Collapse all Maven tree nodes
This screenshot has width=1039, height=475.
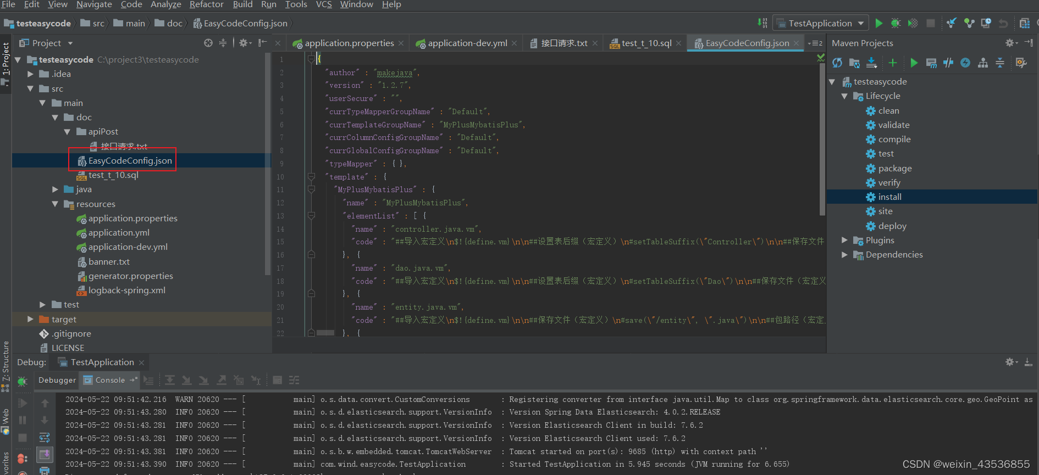tap(999, 63)
